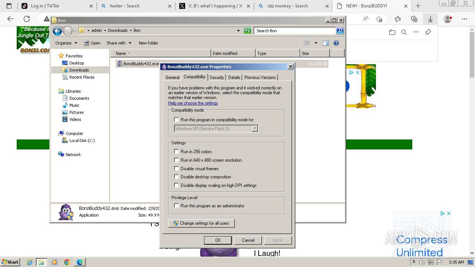475x267 pixels.
Task: Click the green Refresh icon beside address bar
Action: point(248,31)
